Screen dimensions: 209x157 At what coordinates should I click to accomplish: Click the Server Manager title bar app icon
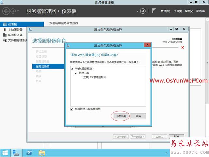(2, 2)
